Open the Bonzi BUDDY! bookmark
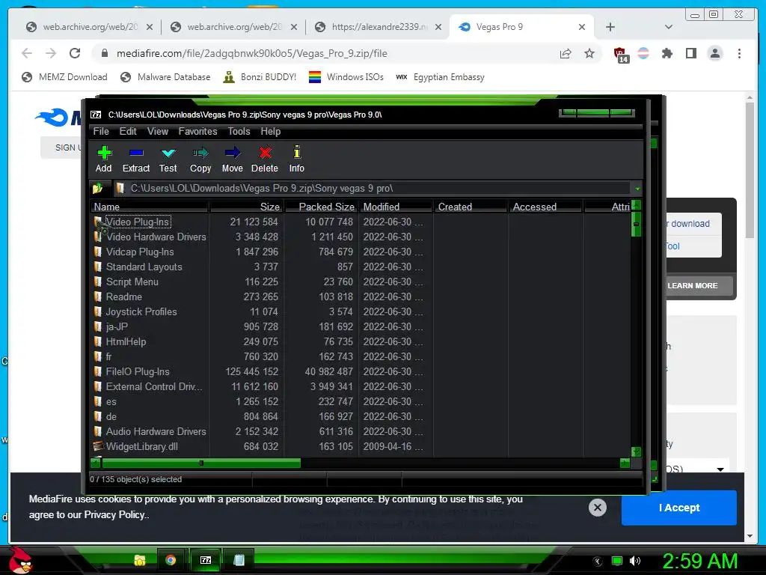 pyautogui.click(x=260, y=77)
